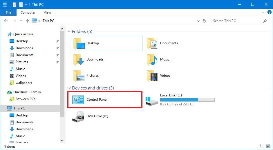273x150 pixels.
Task: Click the 8.77 GB free of 29.5 GB text
Action: point(177,104)
